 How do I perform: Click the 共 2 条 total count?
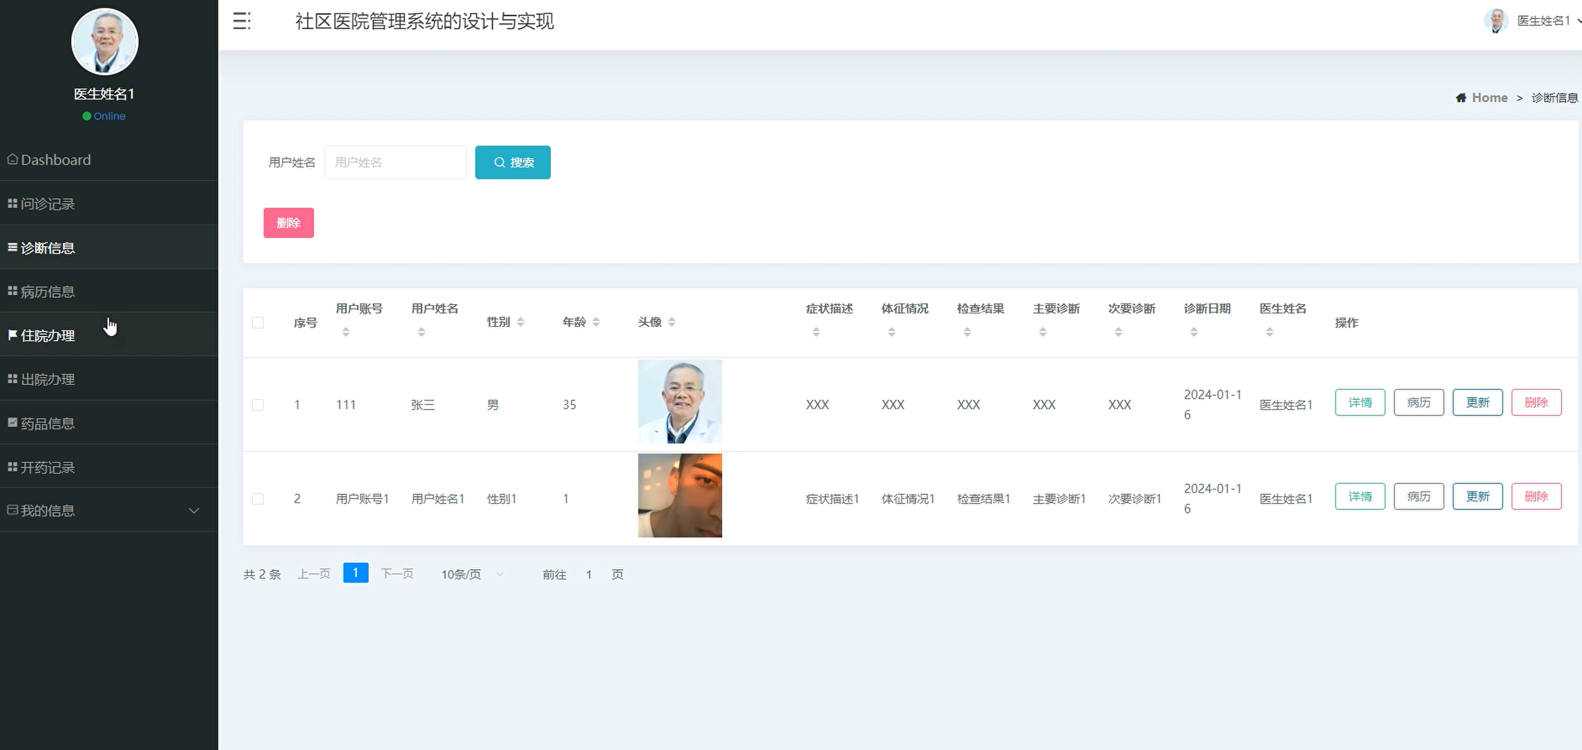pos(262,575)
